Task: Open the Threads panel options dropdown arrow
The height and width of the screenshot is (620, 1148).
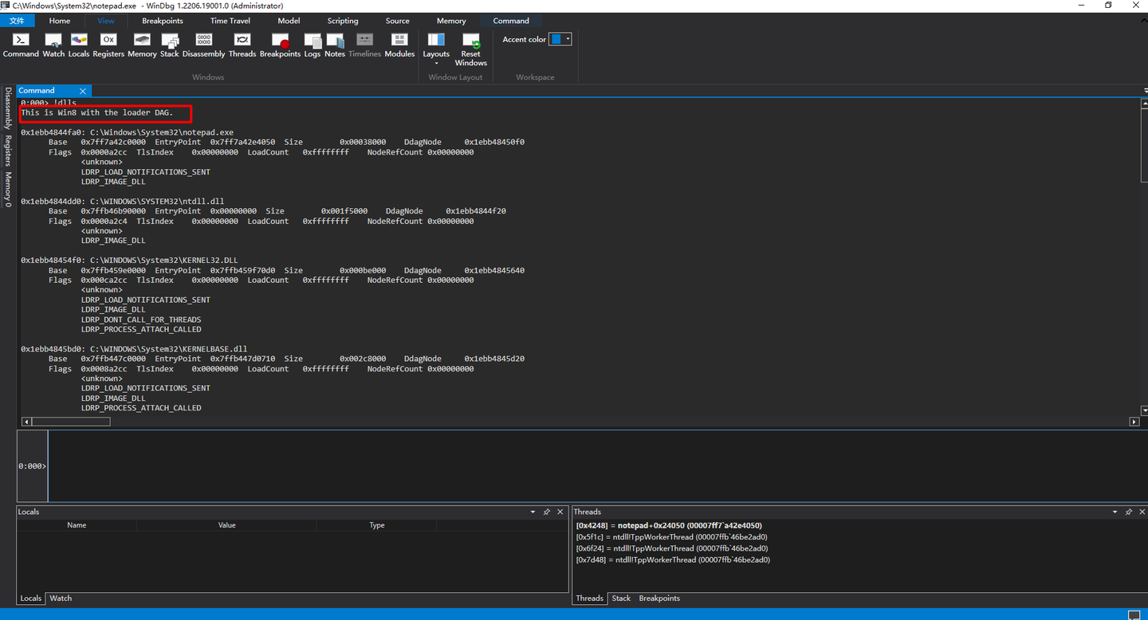Action: coord(1115,512)
